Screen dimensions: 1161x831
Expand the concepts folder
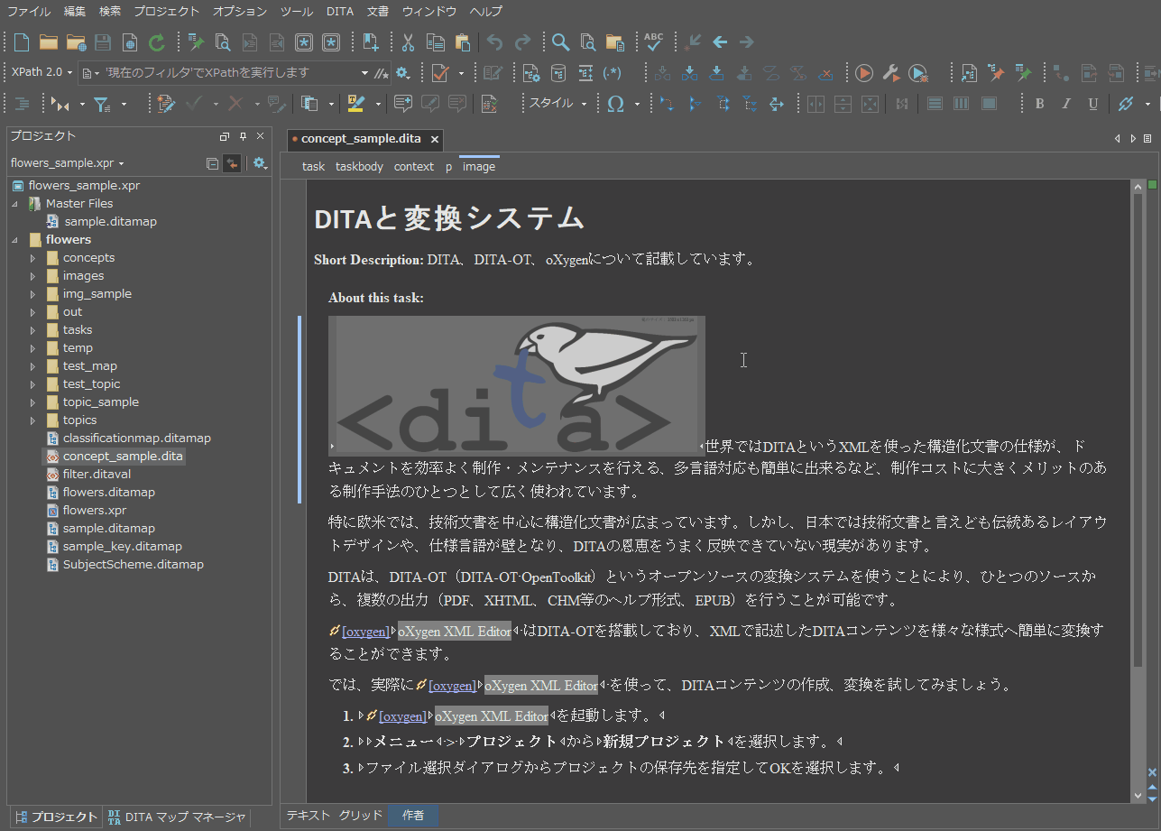click(33, 258)
